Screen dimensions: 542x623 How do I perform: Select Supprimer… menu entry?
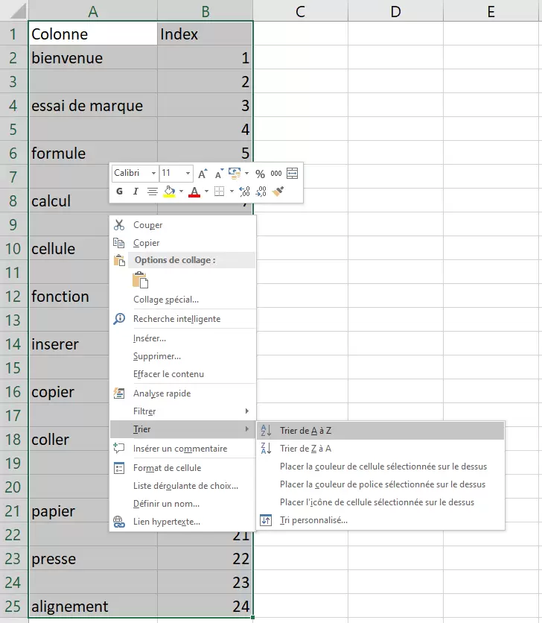[x=182, y=356]
